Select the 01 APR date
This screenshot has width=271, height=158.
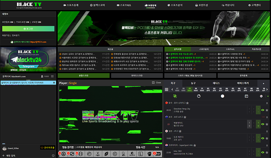pyautogui.click(x=208, y=90)
